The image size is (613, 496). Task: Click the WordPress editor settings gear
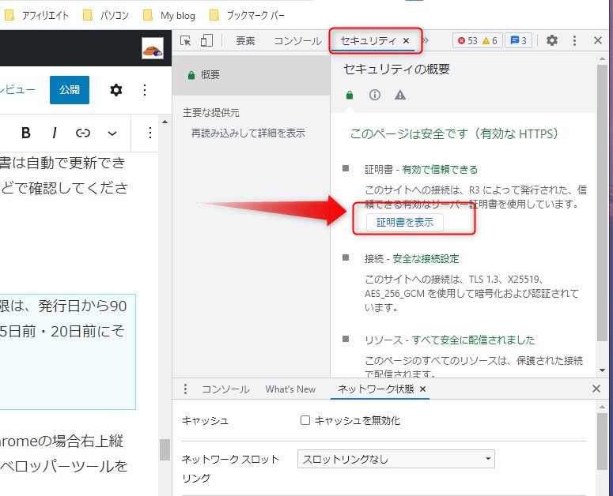115,90
